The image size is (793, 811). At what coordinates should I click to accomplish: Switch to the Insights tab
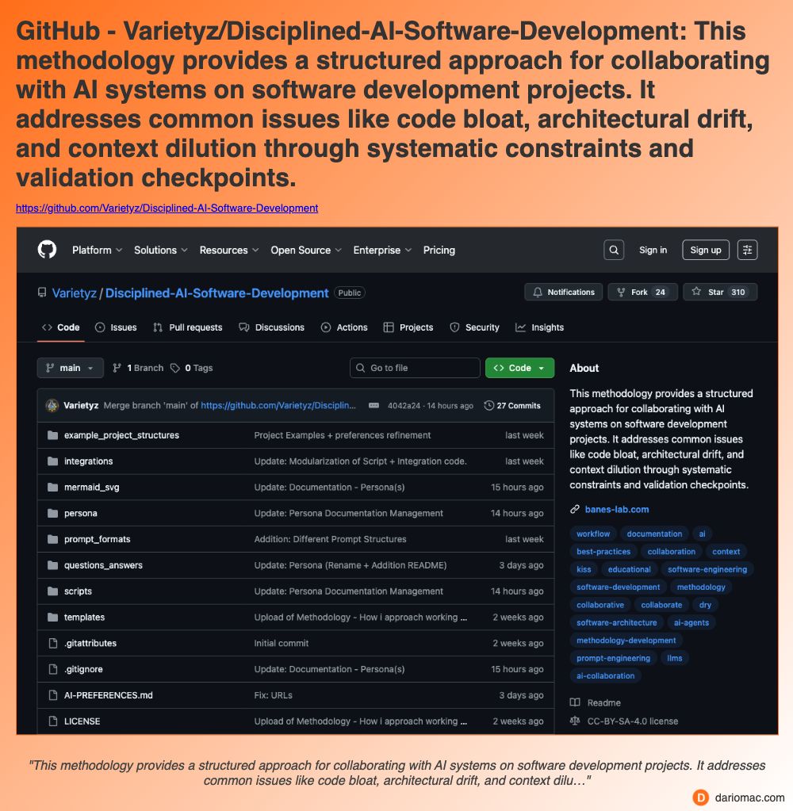click(539, 327)
